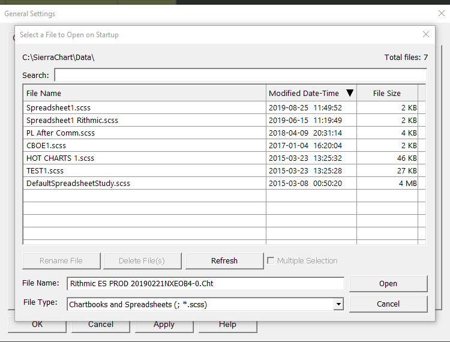Click the Total files: 7 label
The height and width of the screenshot is (342, 450).
pyautogui.click(x=406, y=58)
